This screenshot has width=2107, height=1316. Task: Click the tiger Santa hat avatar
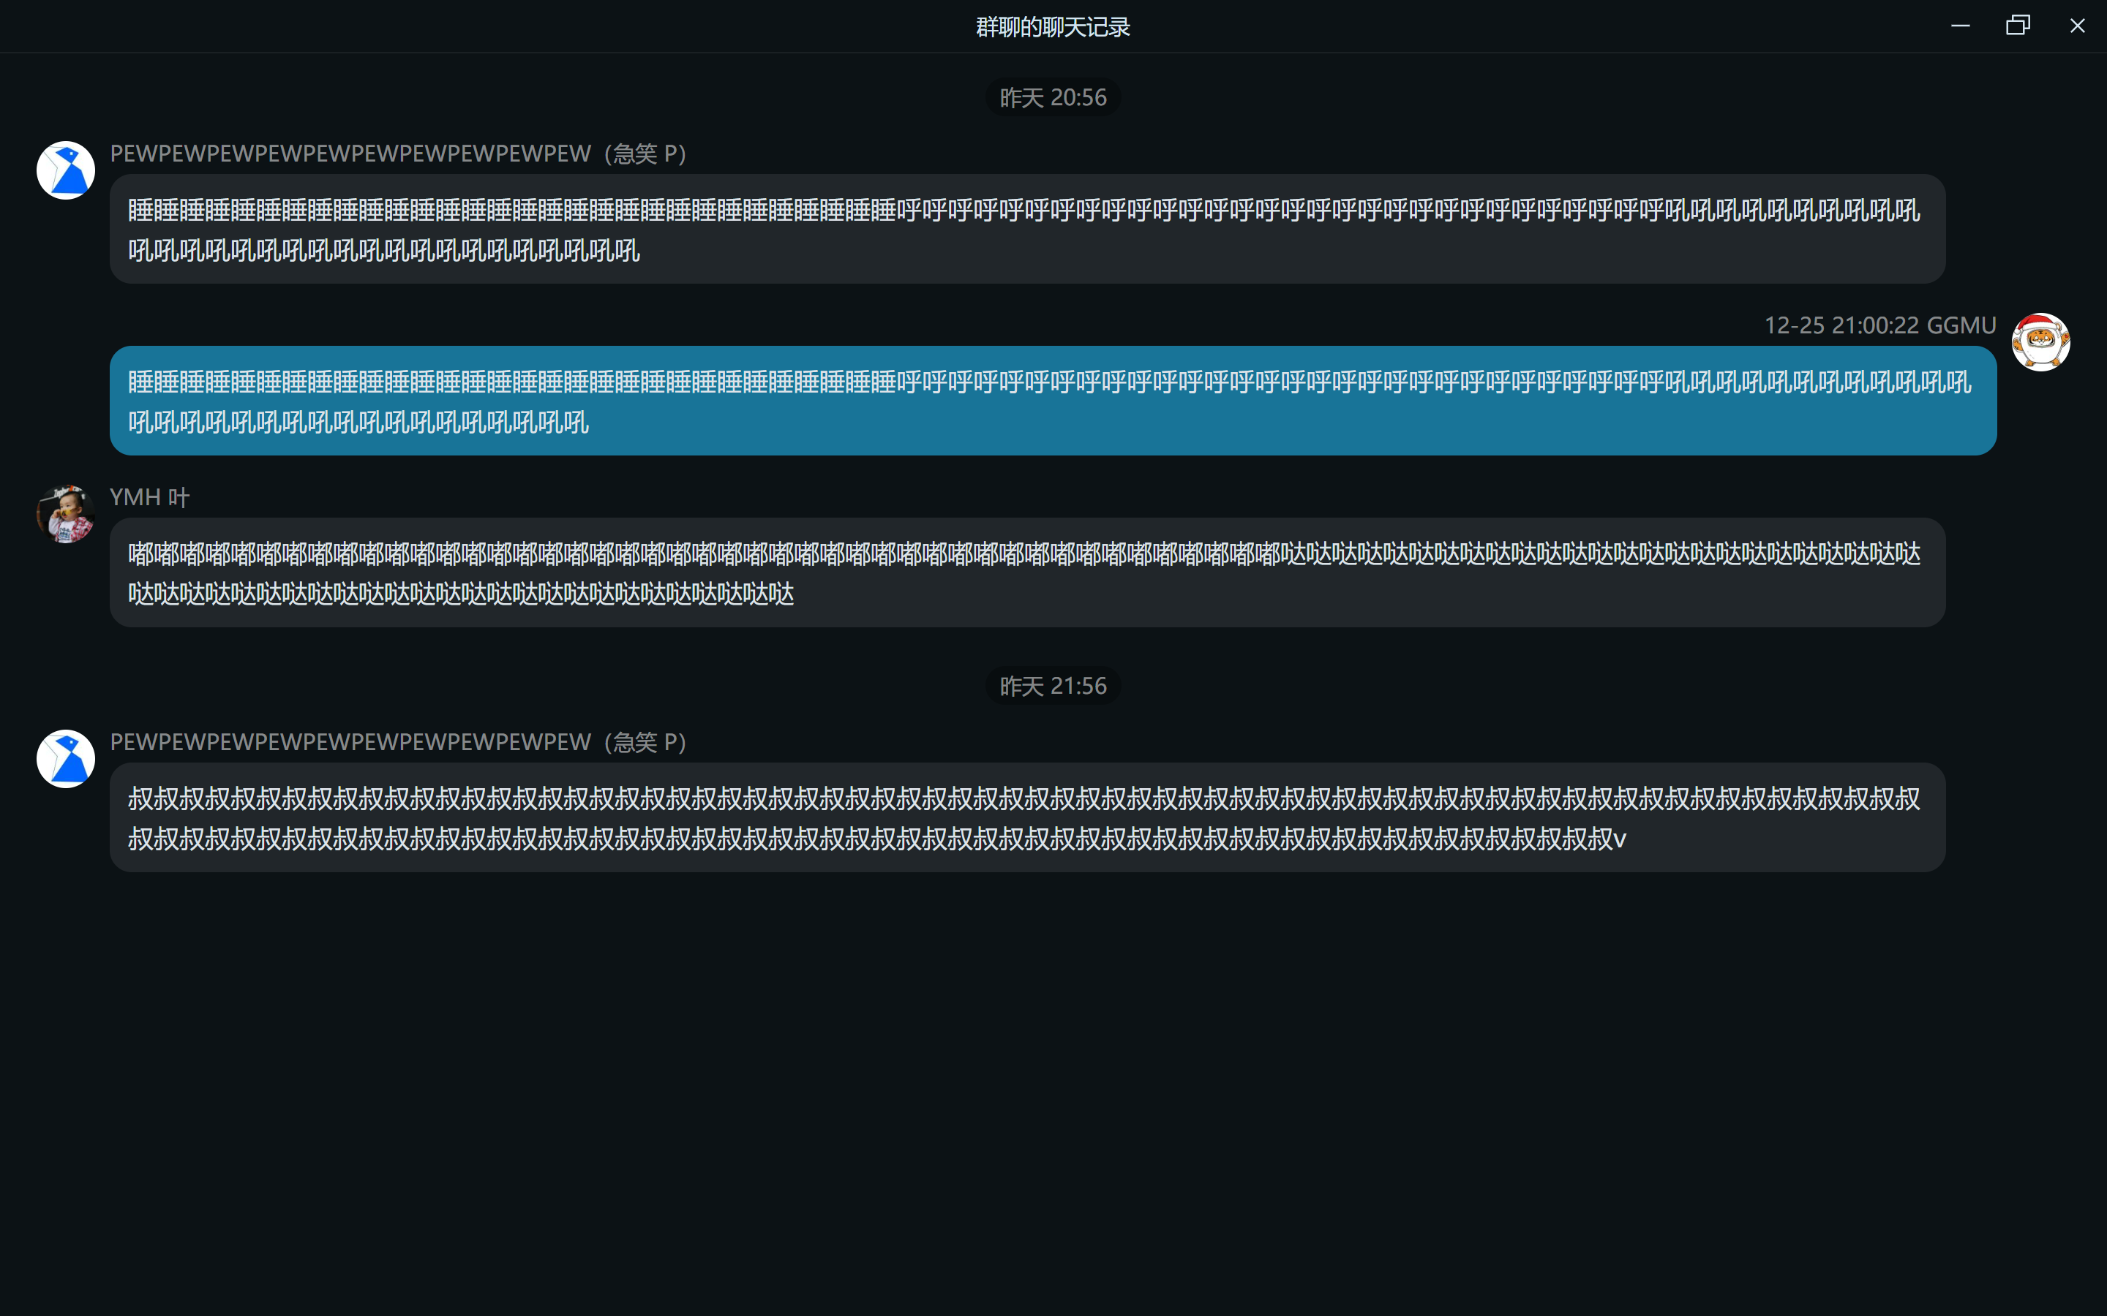click(2040, 342)
